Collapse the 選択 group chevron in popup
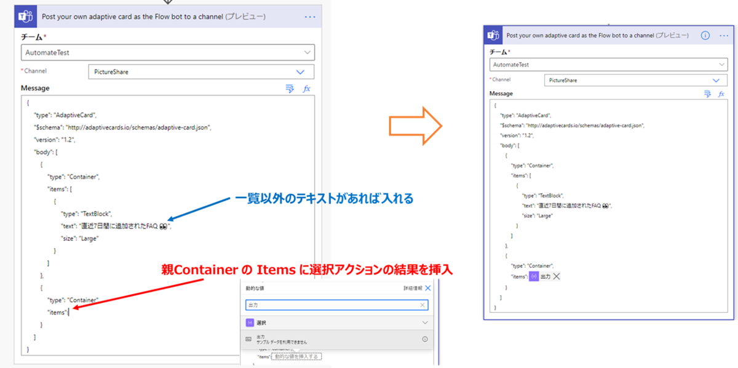The height and width of the screenshot is (368, 738). click(x=424, y=322)
